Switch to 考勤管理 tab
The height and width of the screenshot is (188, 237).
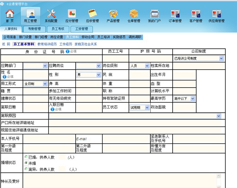34,29
